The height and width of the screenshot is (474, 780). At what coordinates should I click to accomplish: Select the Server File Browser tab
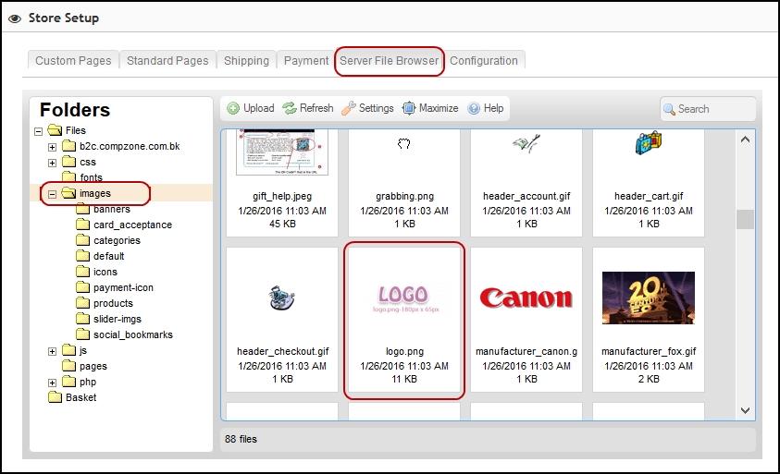coord(389,61)
